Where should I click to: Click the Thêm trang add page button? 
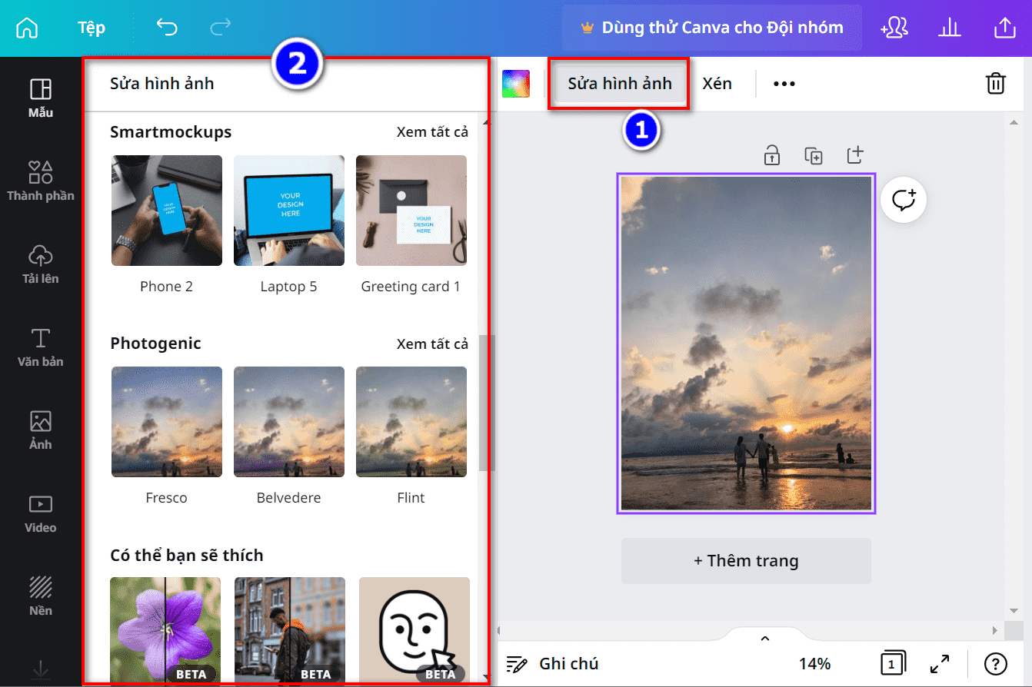tap(746, 560)
